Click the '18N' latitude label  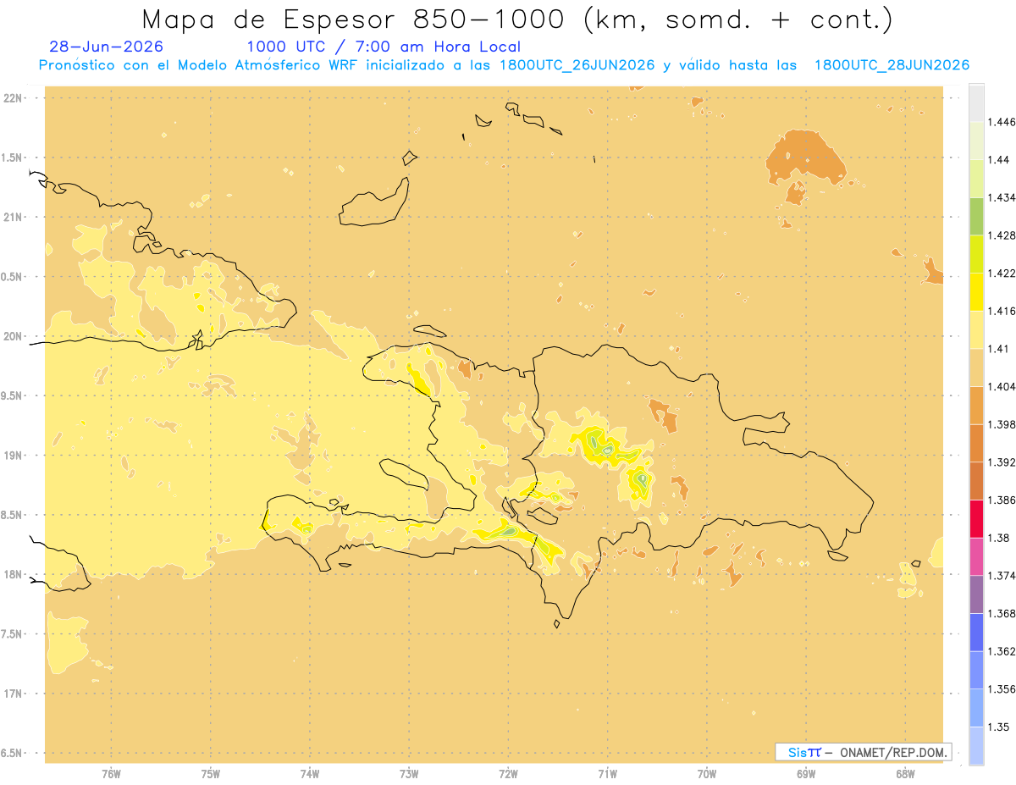click(x=12, y=574)
